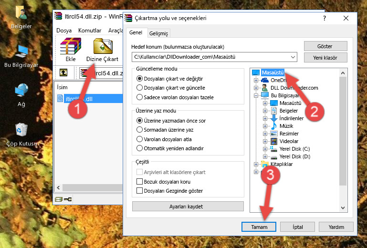Confirm extraction with Tamam button
Viewport: 367px width, 248px height.
[259, 227]
